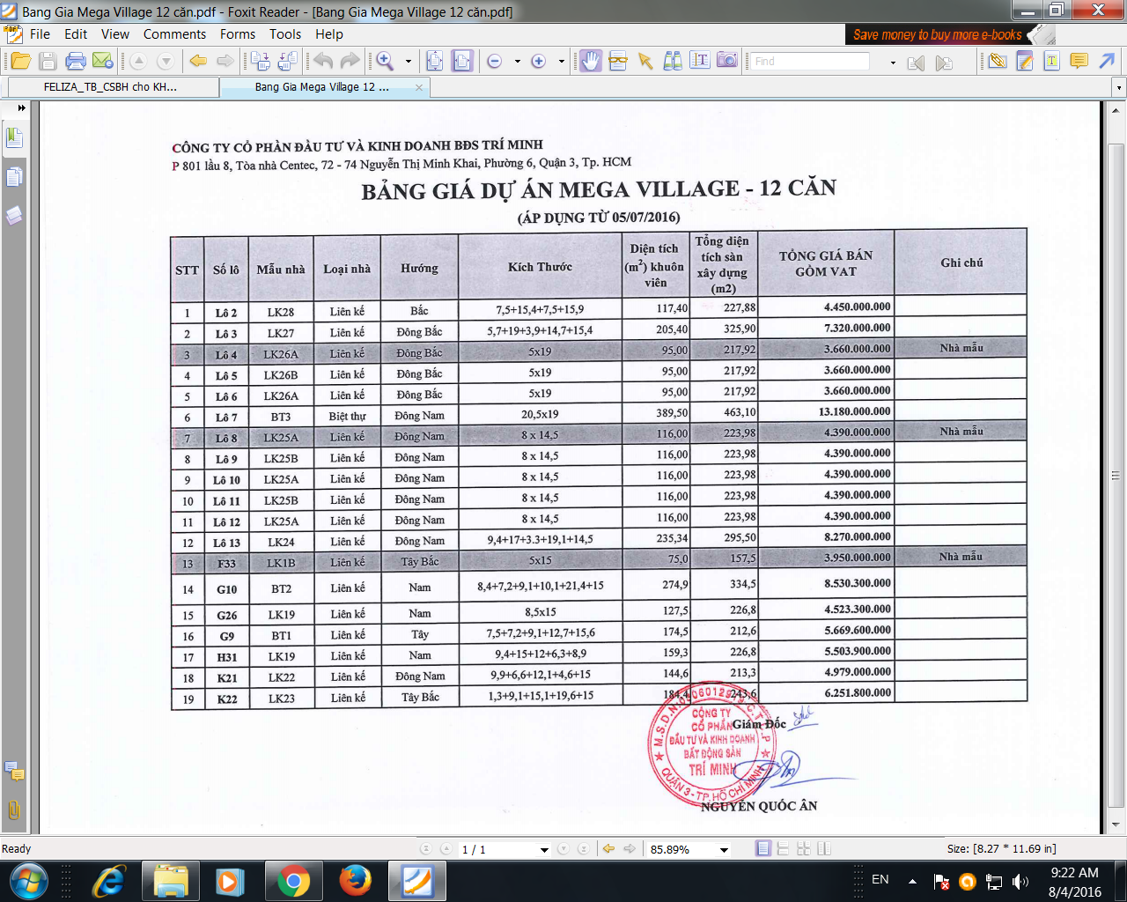Open Google Chrome from taskbar
The height and width of the screenshot is (902, 1127).
click(293, 882)
